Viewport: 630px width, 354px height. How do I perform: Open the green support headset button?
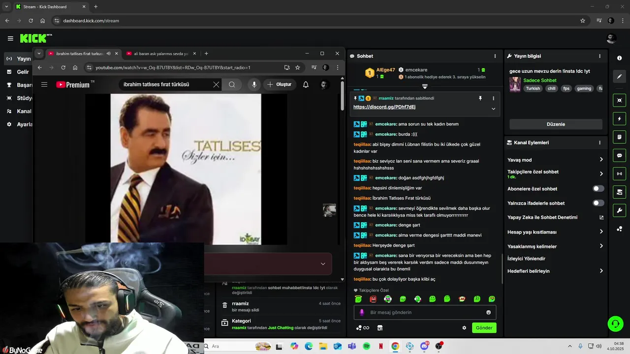tap(615, 324)
